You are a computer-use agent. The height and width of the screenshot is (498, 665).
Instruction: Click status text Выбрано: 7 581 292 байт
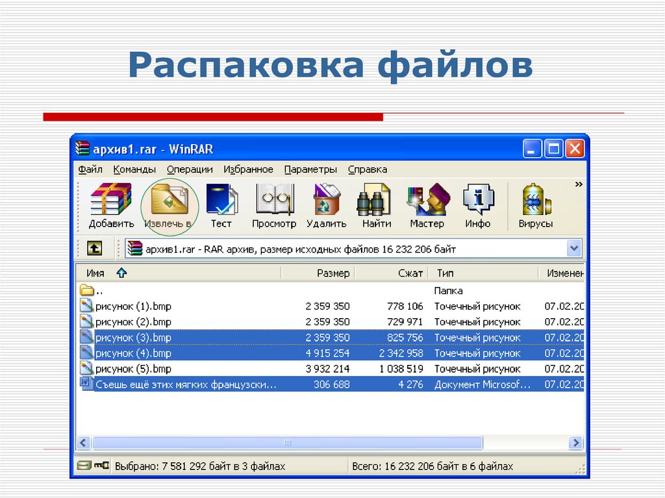pyautogui.click(x=200, y=467)
